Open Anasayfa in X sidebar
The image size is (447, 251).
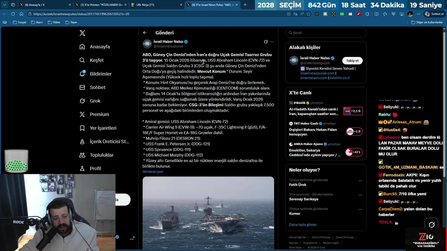click(x=95, y=47)
